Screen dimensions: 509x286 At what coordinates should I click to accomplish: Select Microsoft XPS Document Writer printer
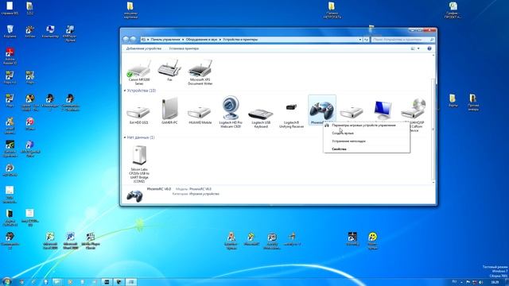(200, 72)
